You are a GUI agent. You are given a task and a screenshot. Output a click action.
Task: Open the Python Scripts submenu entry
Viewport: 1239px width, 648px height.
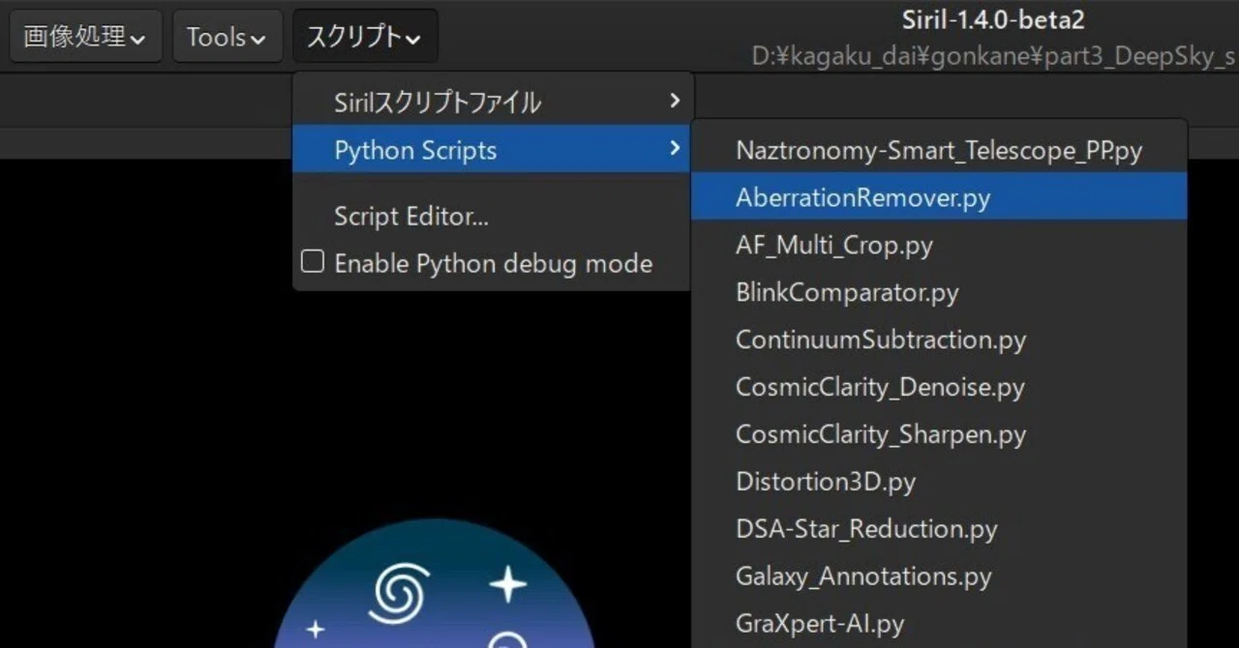coord(493,149)
